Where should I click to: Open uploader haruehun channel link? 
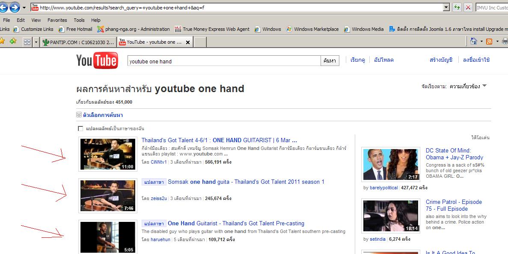pyautogui.click(x=160, y=240)
